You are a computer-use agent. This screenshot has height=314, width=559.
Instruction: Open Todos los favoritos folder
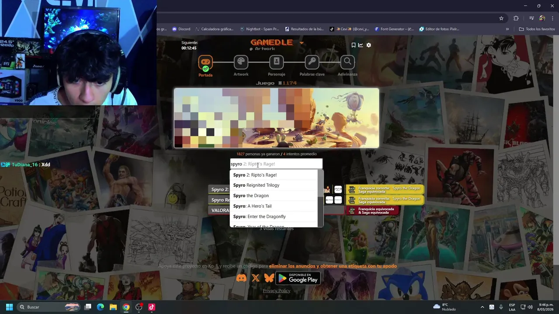537,29
